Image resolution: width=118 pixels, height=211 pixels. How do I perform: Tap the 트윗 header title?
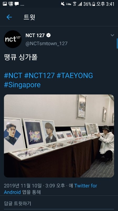tap(29, 17)
